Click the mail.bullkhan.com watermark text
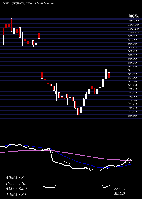This screenshot has height=199, width=142. click(43, 3)
